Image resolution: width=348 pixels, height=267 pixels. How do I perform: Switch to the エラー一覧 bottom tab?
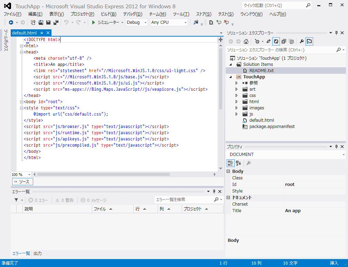pyautogui.click(x=21, y=254)
